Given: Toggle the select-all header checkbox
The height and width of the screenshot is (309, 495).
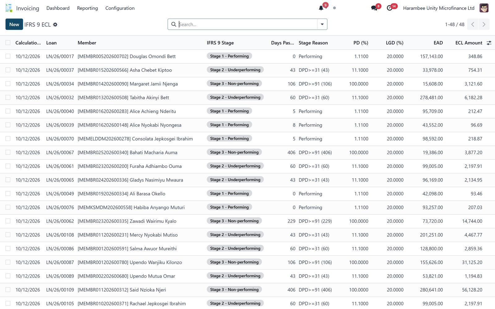Looking at the screenshot, I should (x=8, y=43).
